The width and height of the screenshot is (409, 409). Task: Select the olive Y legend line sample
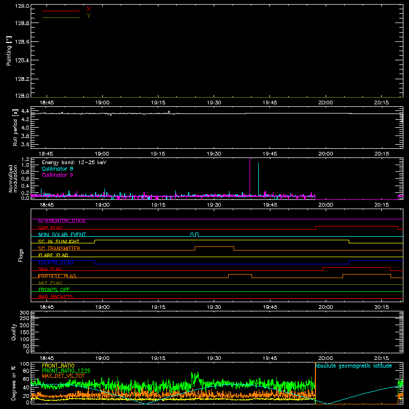click(61, 18)
